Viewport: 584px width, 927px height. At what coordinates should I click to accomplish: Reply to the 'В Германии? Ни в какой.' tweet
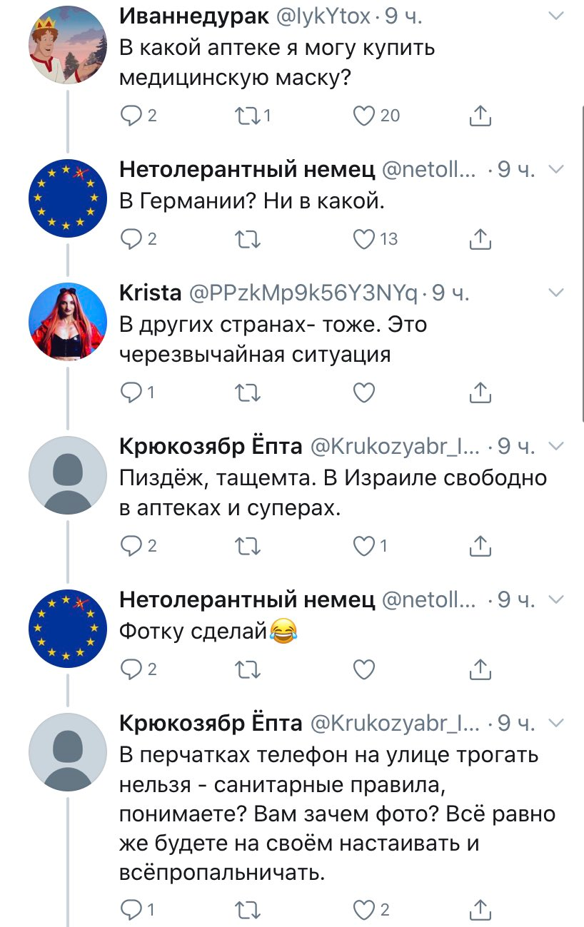[129, 239]
